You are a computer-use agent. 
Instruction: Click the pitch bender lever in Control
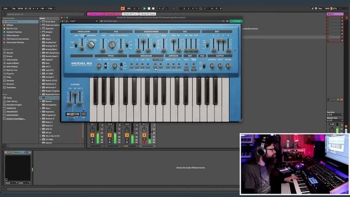[x=72, y=114]
